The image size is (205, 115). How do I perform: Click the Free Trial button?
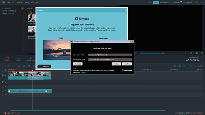127,64
